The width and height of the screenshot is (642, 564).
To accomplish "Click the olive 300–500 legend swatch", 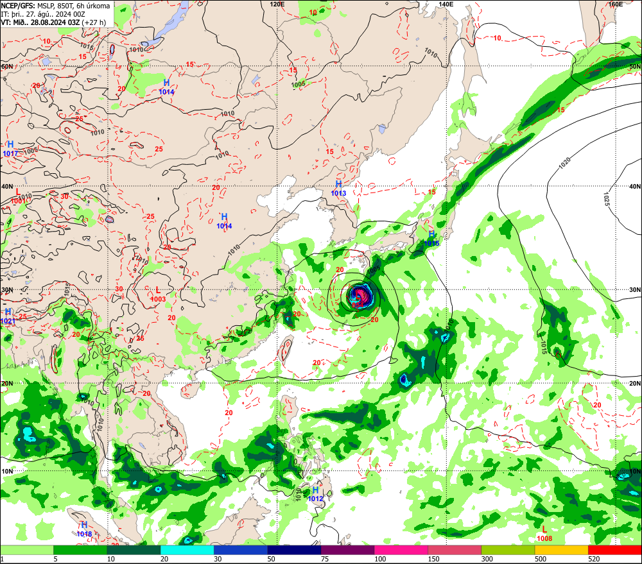I will pyautogui.click(x=508, y=550).
